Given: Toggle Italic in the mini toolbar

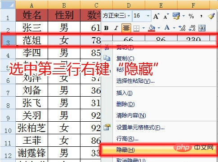Looking at the screenshot, I should pos(116,28).
